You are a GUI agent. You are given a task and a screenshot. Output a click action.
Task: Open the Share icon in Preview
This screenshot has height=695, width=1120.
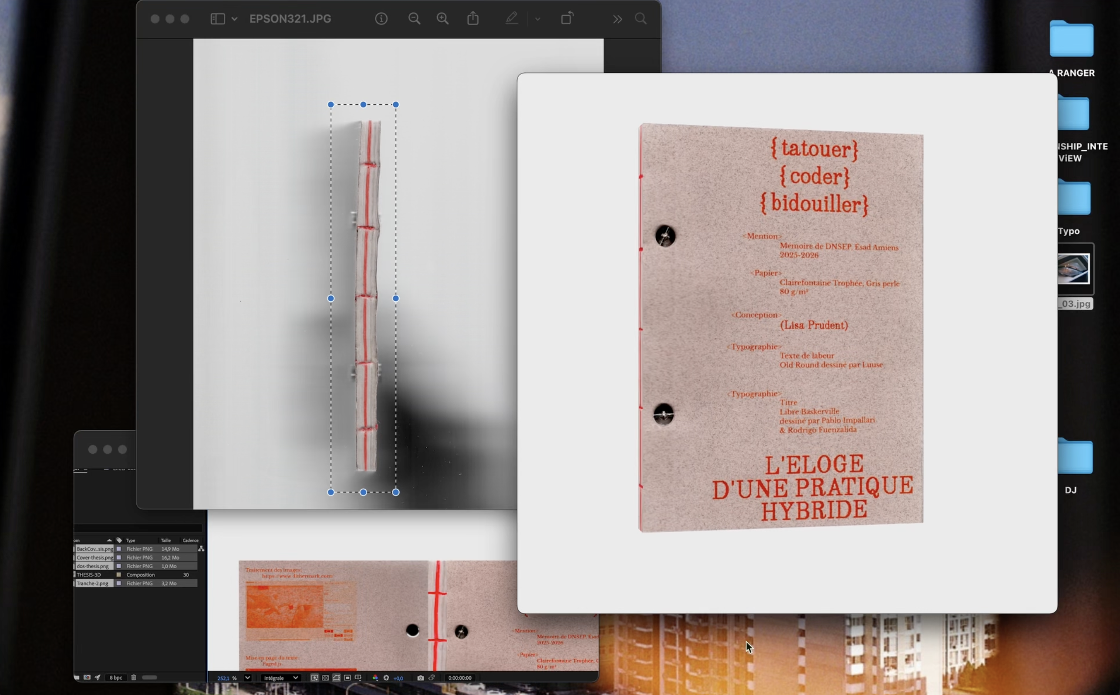pyautogui.click(x=473, y=18)
